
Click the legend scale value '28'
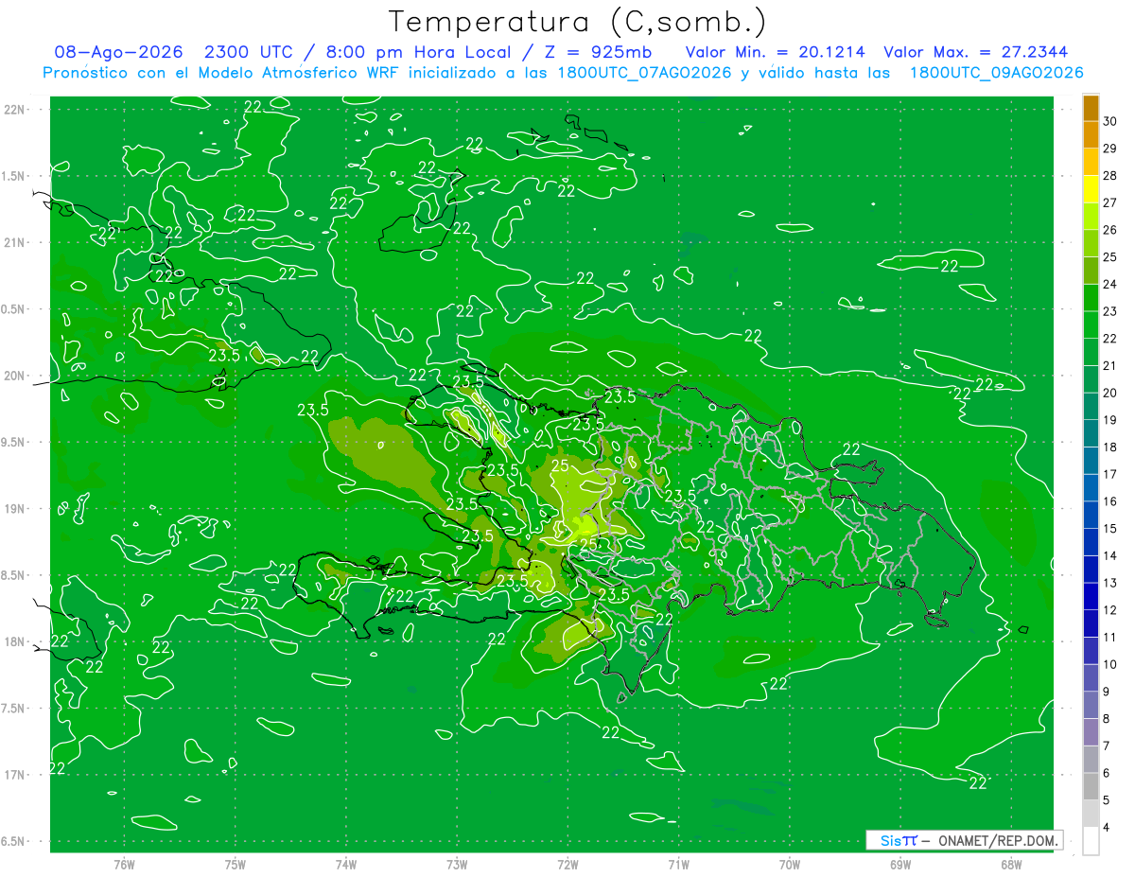[1110, 175]
